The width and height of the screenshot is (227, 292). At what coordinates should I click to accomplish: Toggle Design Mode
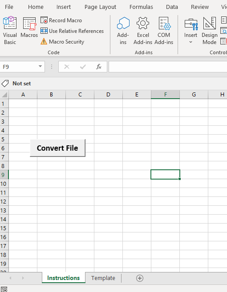tap(210, 31)
